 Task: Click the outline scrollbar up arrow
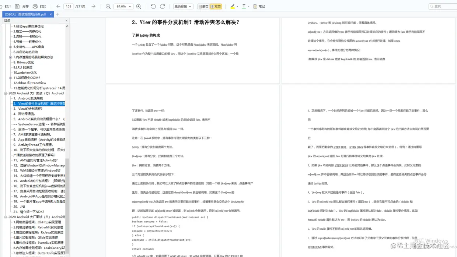click(x=67, y=26)
